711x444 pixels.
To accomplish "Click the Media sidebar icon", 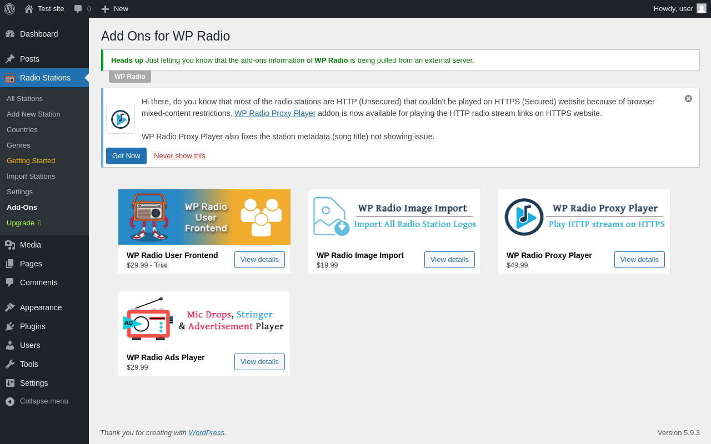I will (x=10, y=245).
